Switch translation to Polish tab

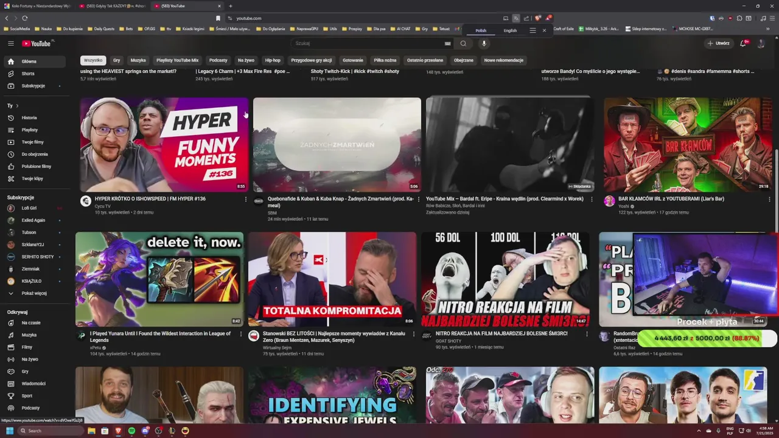pyautogui.click(x=481, y=30)
